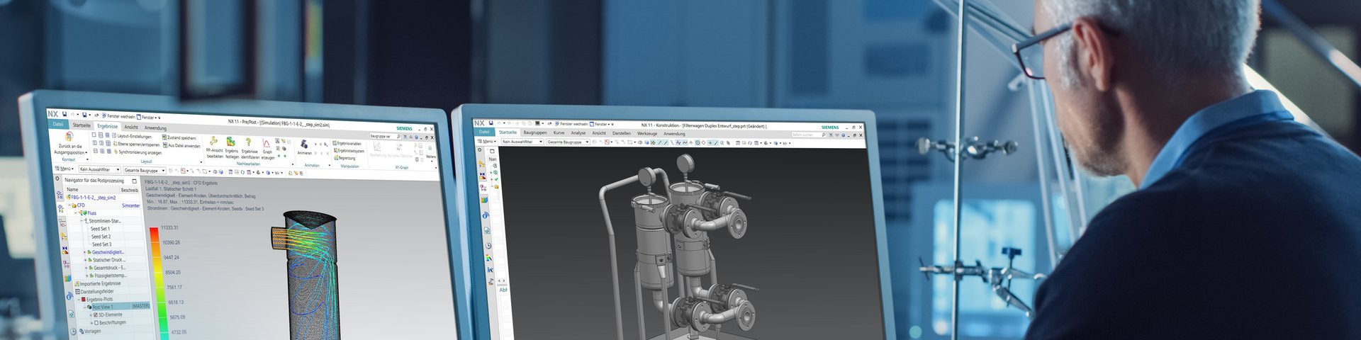Toggle the Beschriftungen checkbox
This screenshot has width=1361, height=340.
(96, 323)
